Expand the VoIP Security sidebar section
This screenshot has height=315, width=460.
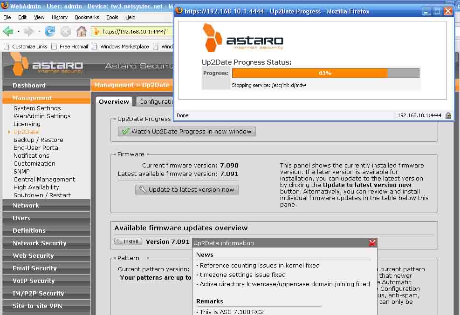[46, 281]
